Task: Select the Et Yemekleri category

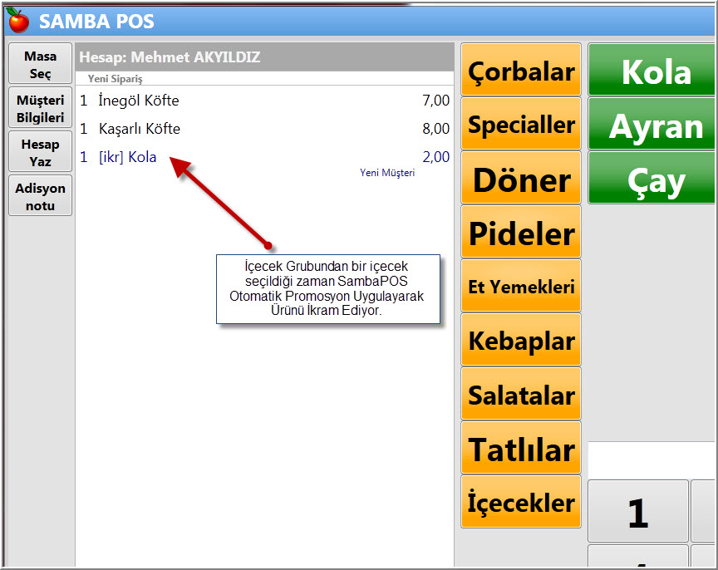Action: pyautogui.click(x=520, y=285)
